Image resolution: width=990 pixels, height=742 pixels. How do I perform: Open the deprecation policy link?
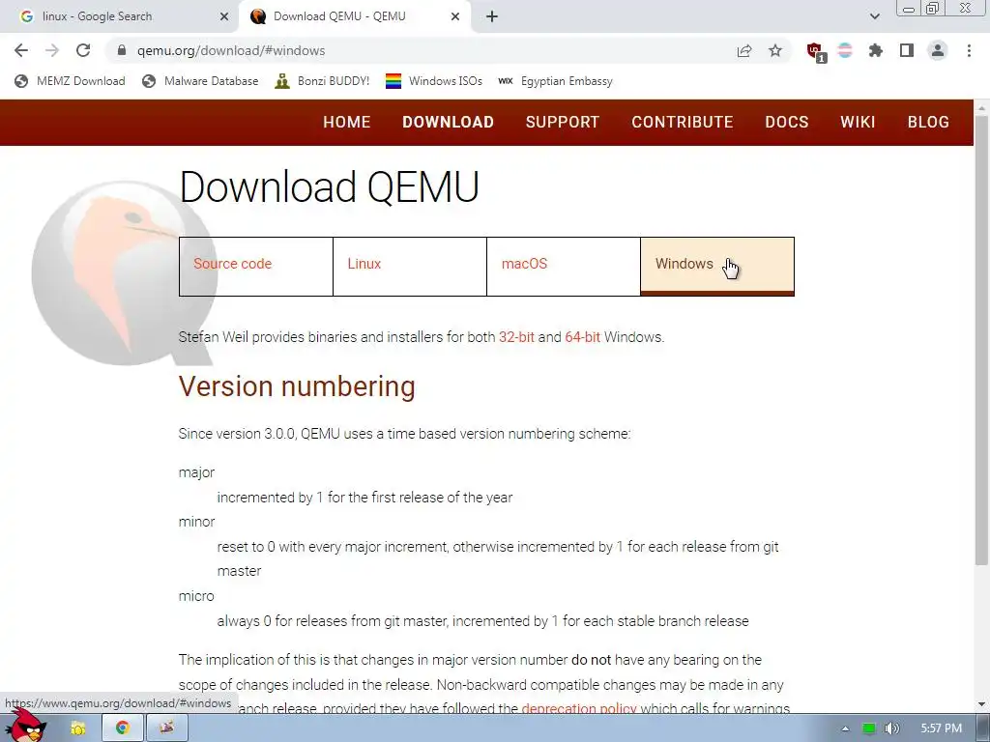(579, 708)
